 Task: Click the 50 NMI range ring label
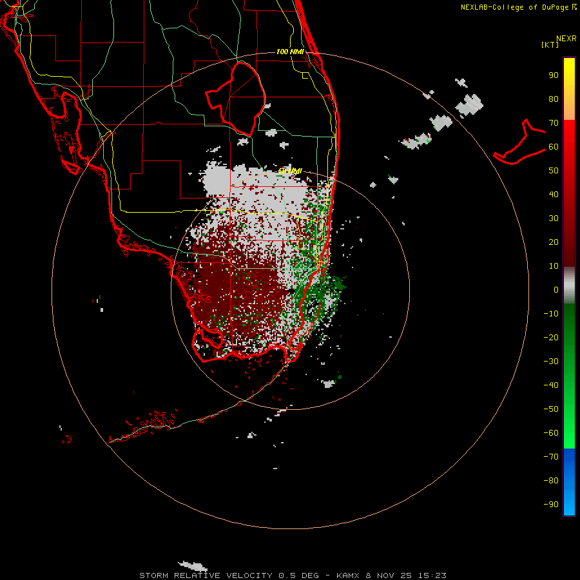click(x=290, y=171)
